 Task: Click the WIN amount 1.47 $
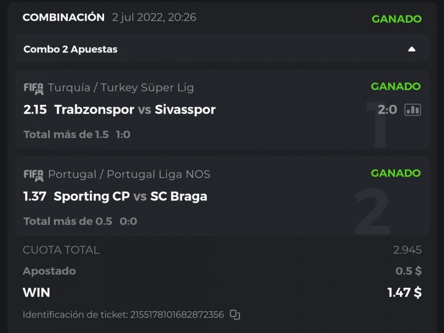pos(404,293)
